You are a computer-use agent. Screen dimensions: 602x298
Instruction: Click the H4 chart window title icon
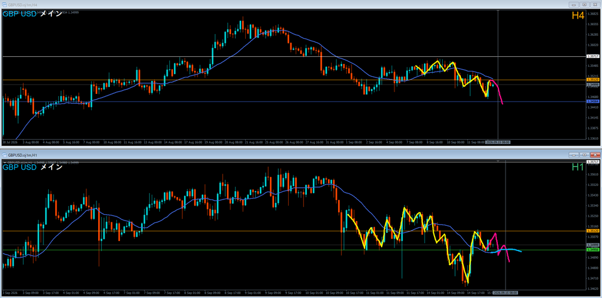pyautogui.click(x=4, y=5)
